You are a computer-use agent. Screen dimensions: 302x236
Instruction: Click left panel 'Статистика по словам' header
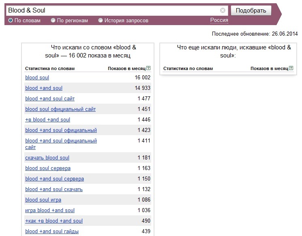click(x=50, y=68)
